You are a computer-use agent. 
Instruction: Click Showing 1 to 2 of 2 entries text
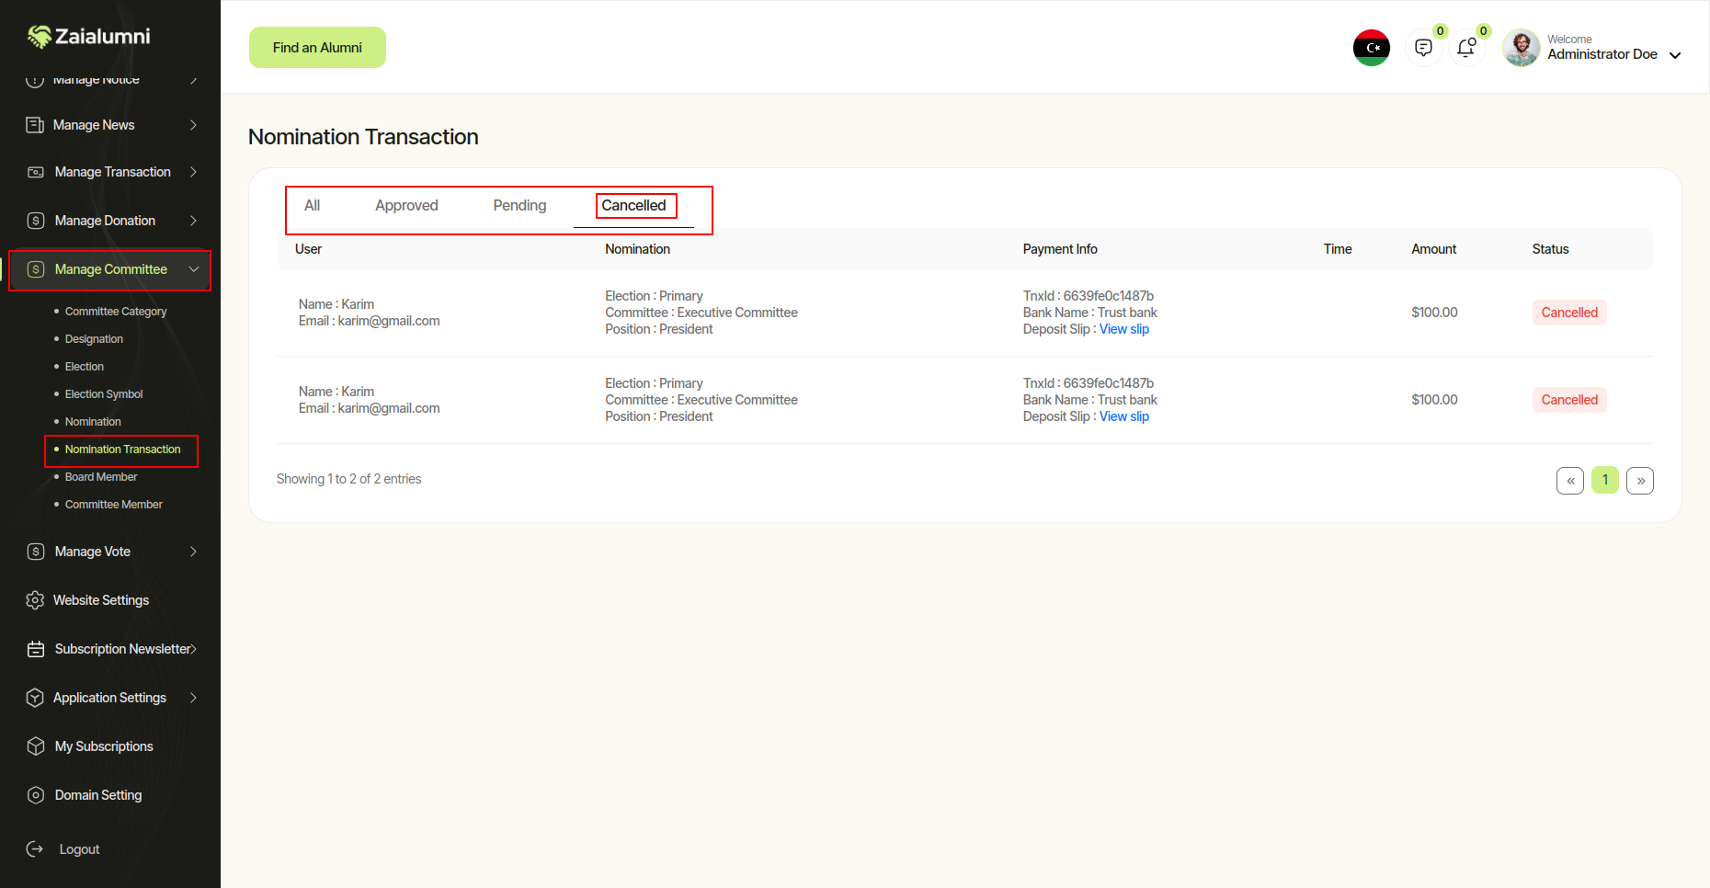click(x=348, y=479)
